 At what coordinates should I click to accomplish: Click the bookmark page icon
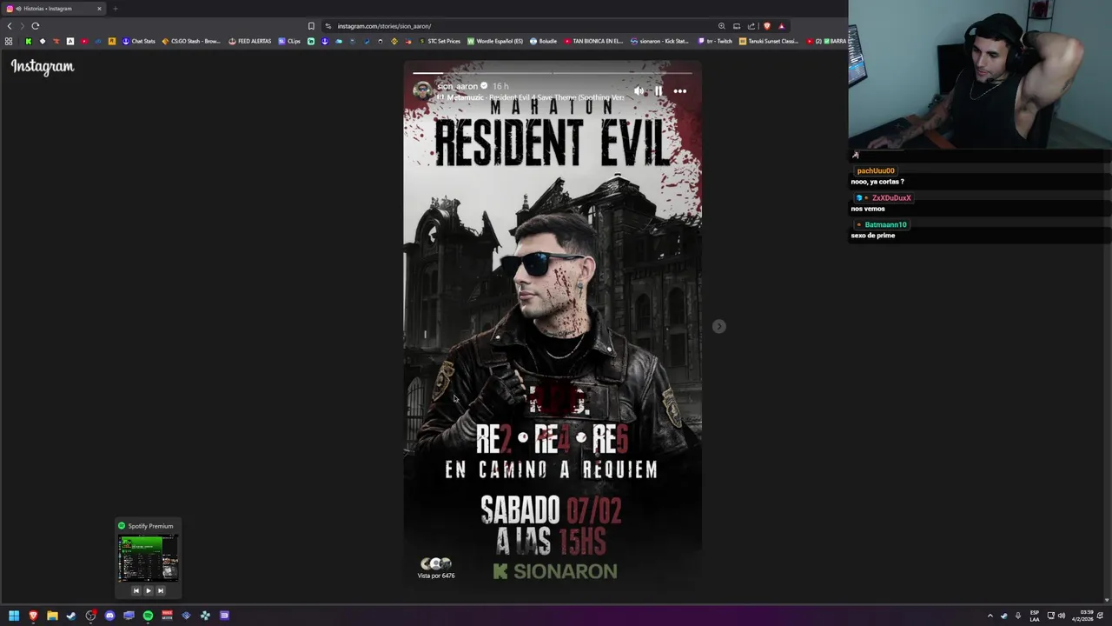click(311, 26)
